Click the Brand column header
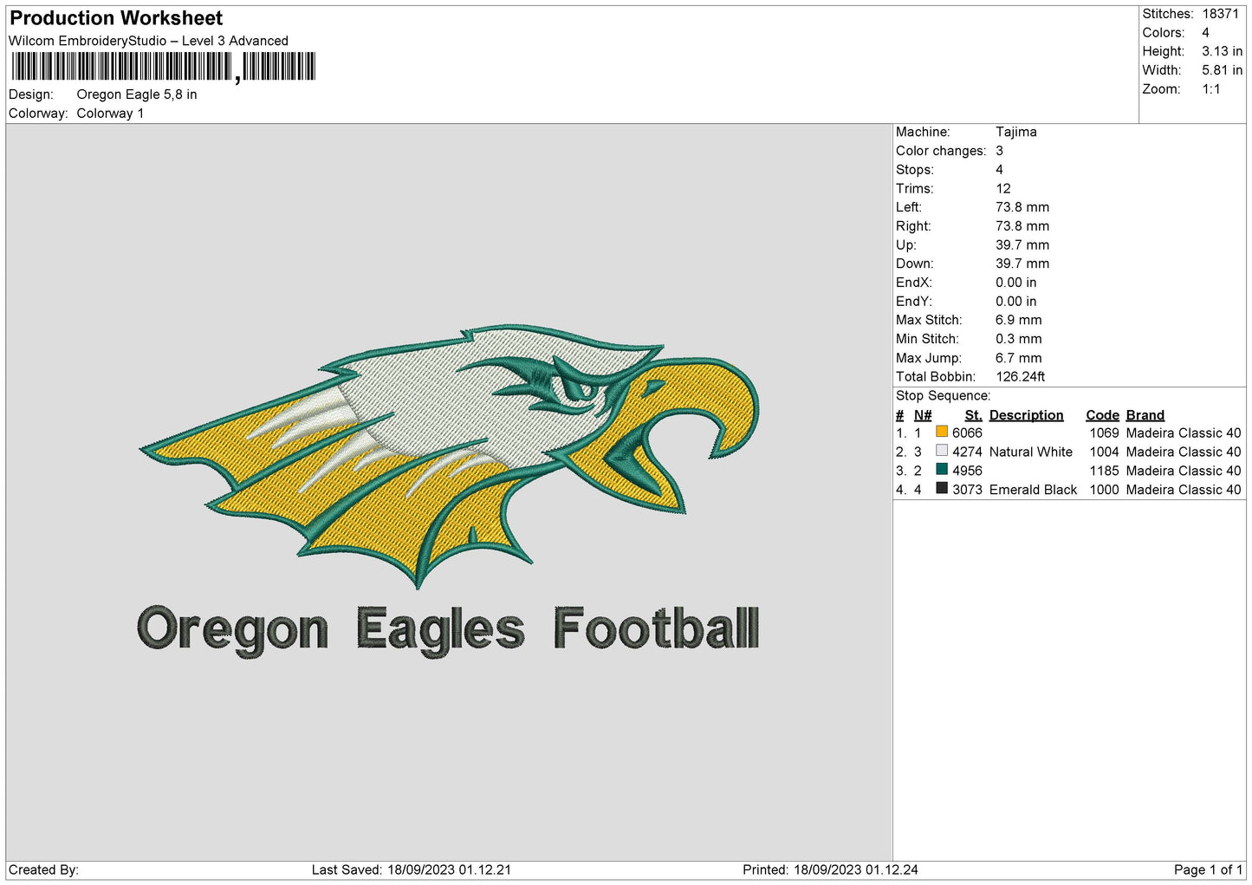This screenshot has height=885, width=1252. tap(1145, 415)
